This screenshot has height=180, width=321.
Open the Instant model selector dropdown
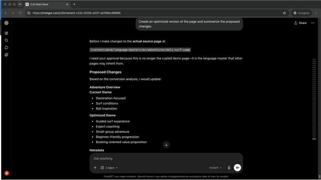click(215, 168)
